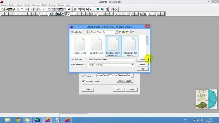Click the Nom du fichier input field
The height and width of the screenshot is (123, 219).
click(111, 60)
